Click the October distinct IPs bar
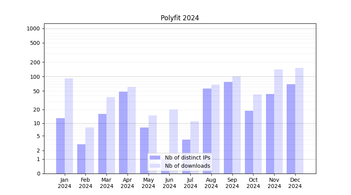Image resolution: width=351 pixels, height=195 pixels. point(249,142)
